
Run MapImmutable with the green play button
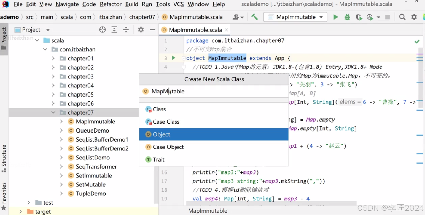click(x=335, y=17)
